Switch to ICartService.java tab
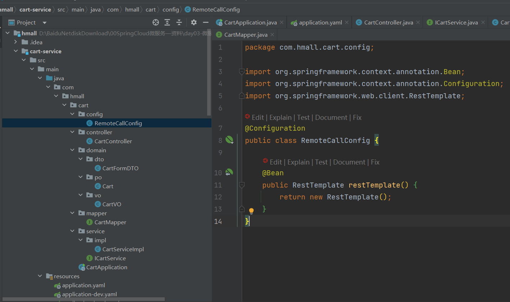 coord(456,22)
